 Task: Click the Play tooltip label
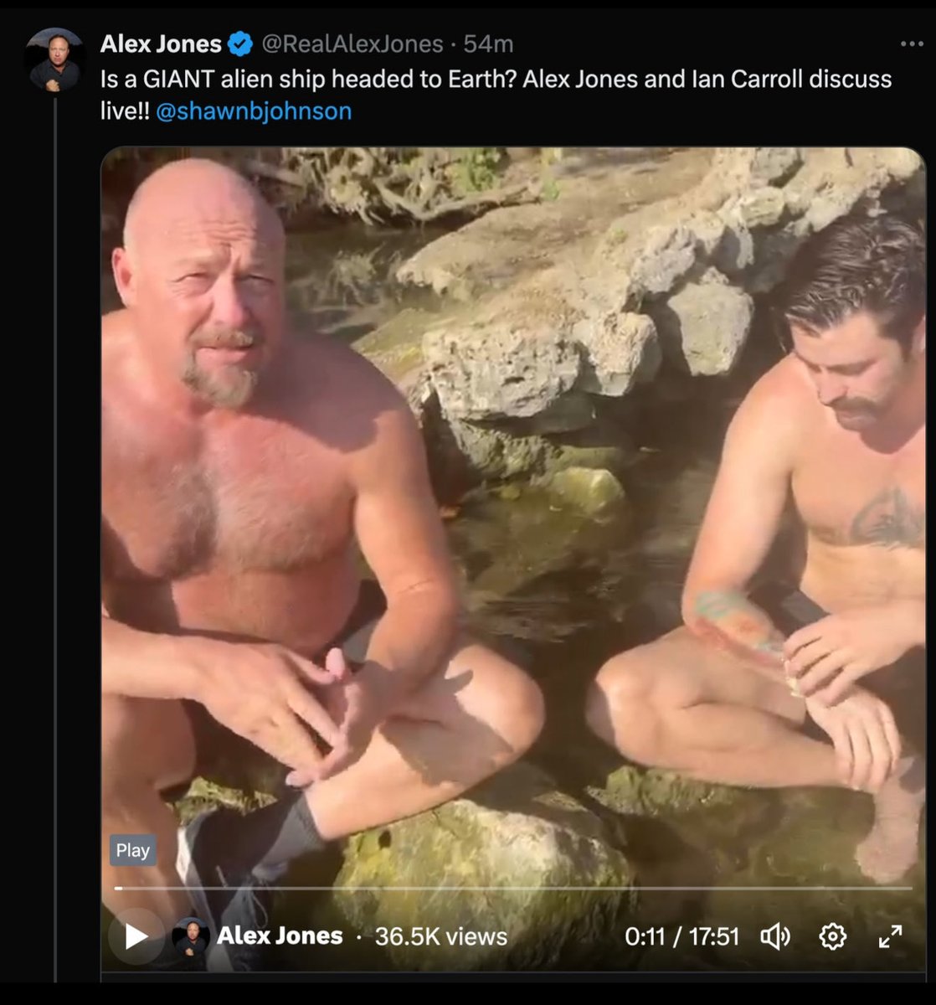(x=132, y=850)
